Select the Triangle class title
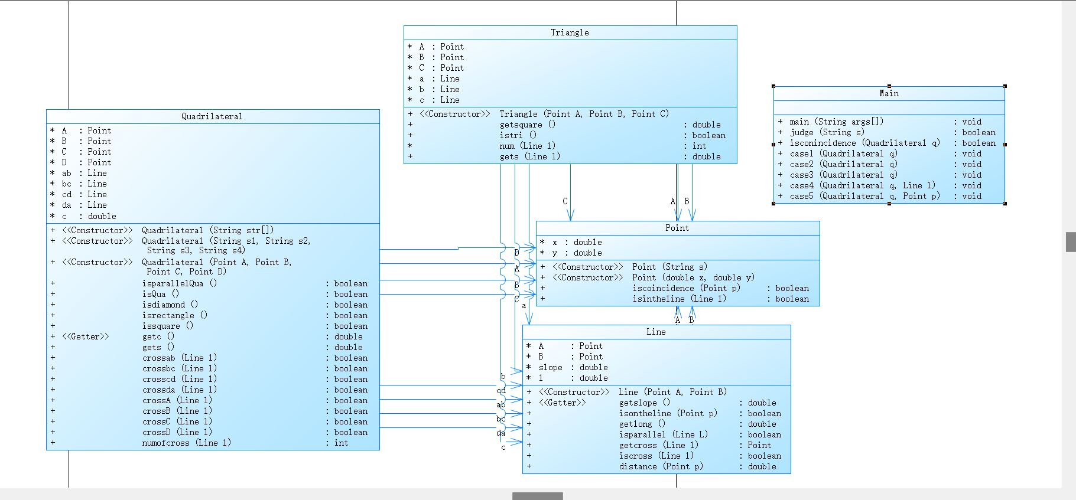The width and height of the screenshot is (1076, 500). pos(570,33)
